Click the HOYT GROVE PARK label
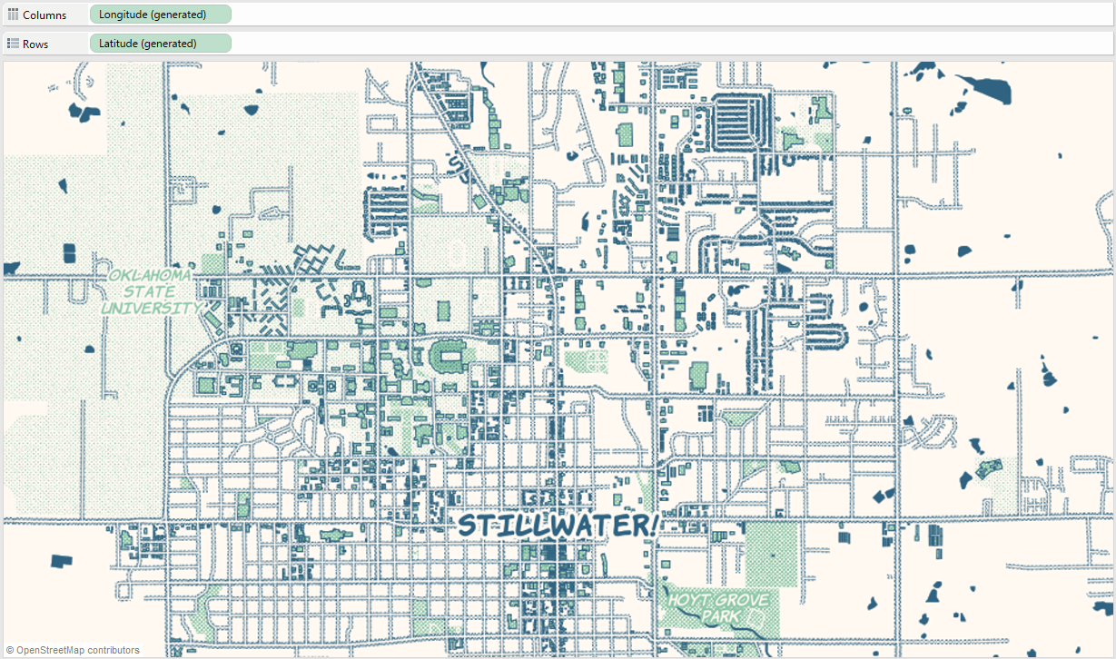This screenshot has height=659, width=1116. (716, 606)
